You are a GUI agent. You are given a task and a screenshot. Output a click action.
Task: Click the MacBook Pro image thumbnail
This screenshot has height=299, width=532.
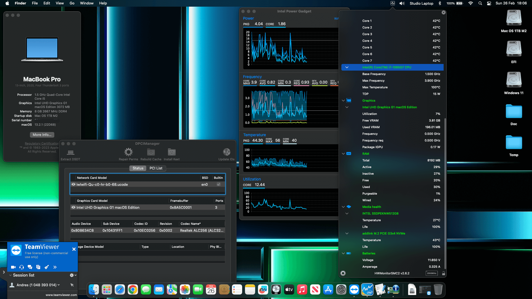42,49
